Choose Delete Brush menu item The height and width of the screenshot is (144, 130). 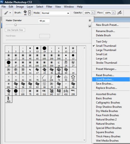111,35
